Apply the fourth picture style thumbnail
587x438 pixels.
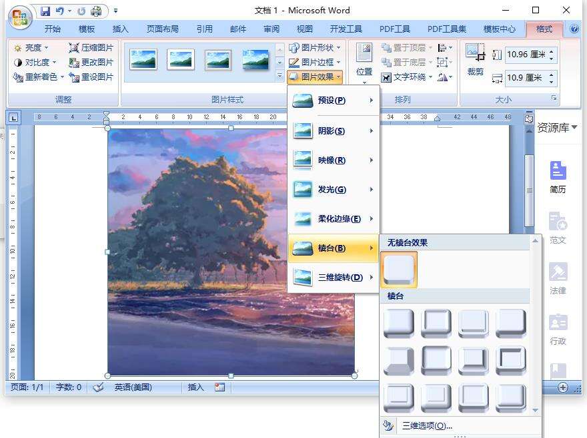255,60
